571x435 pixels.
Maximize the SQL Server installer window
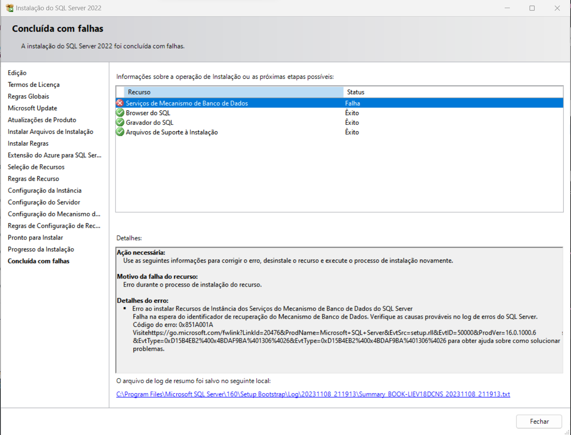[532, 8]
